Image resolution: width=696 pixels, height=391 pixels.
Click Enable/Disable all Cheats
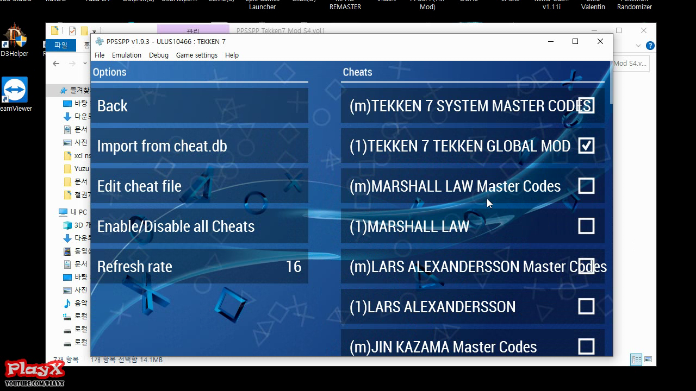click(200, 226)
